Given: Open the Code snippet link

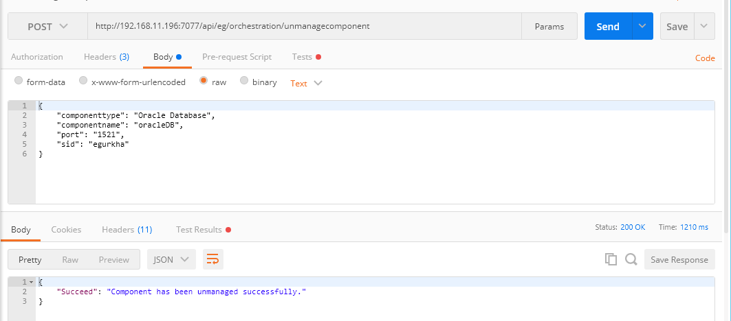Looking at the screenshot, I should tap(705, 58).
